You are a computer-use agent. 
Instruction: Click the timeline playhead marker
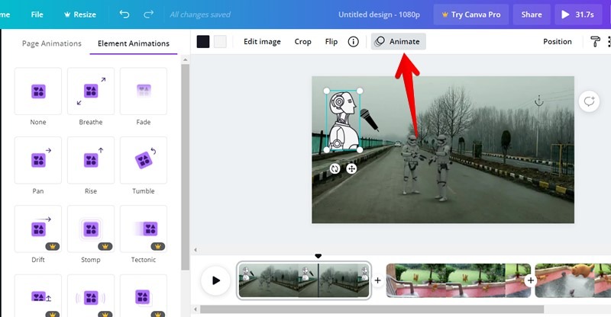[x=318, y=256]
